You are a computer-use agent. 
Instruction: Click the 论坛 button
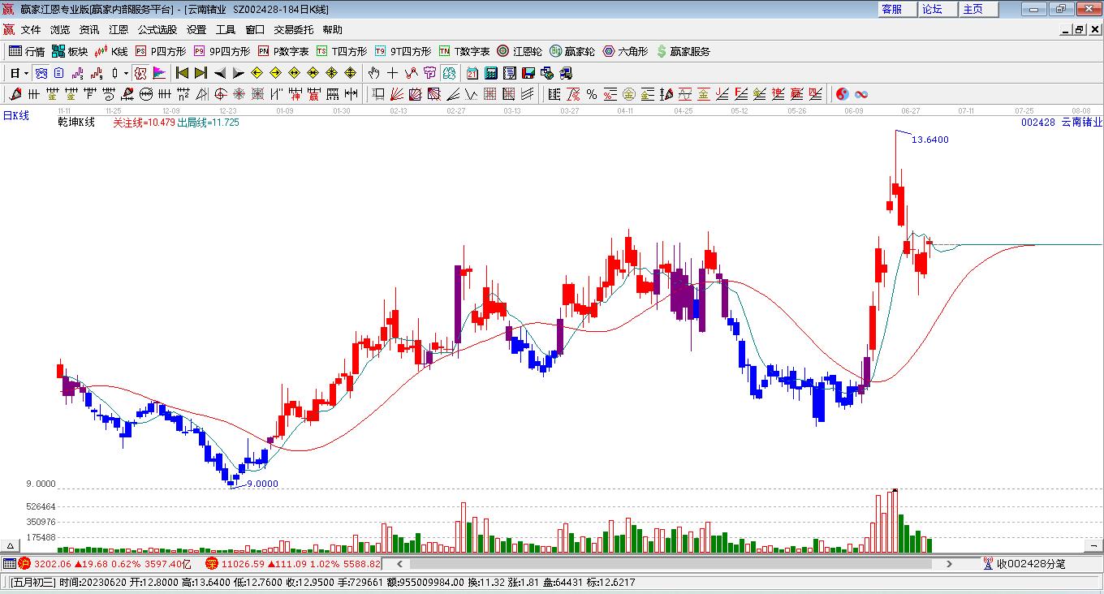pyautogui.click(x=933, y=9)
